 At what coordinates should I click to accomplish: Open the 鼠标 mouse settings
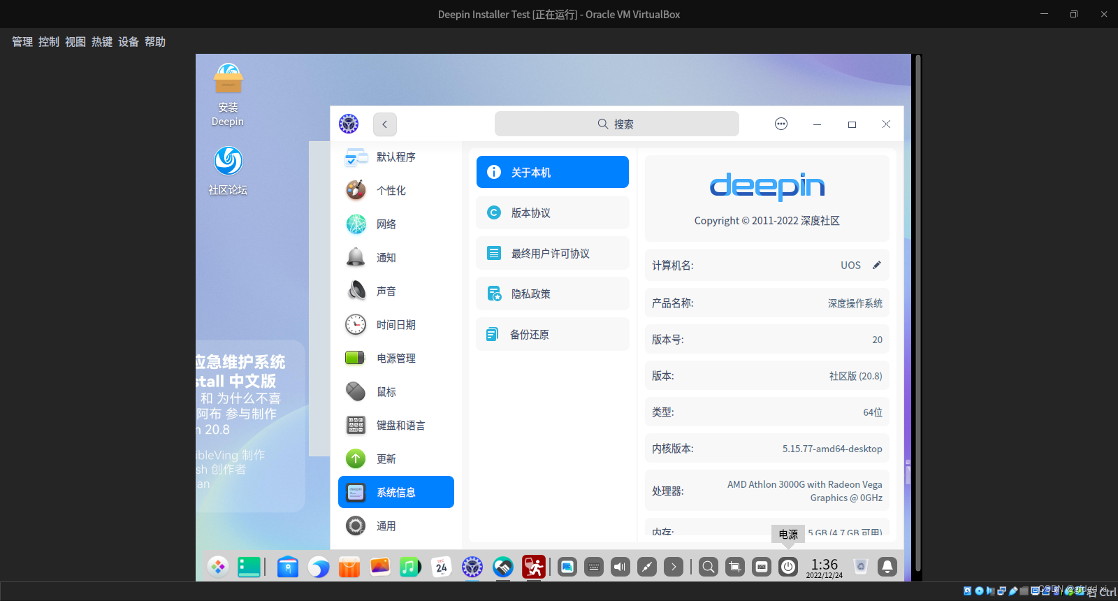point(396,392)
